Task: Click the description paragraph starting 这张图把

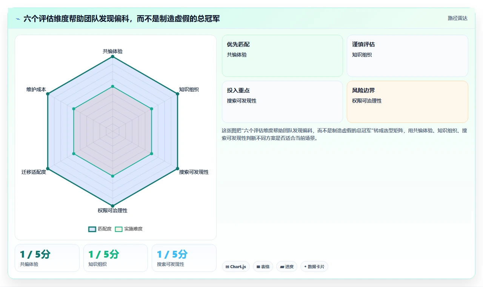Action: click(x=345, y=134)
